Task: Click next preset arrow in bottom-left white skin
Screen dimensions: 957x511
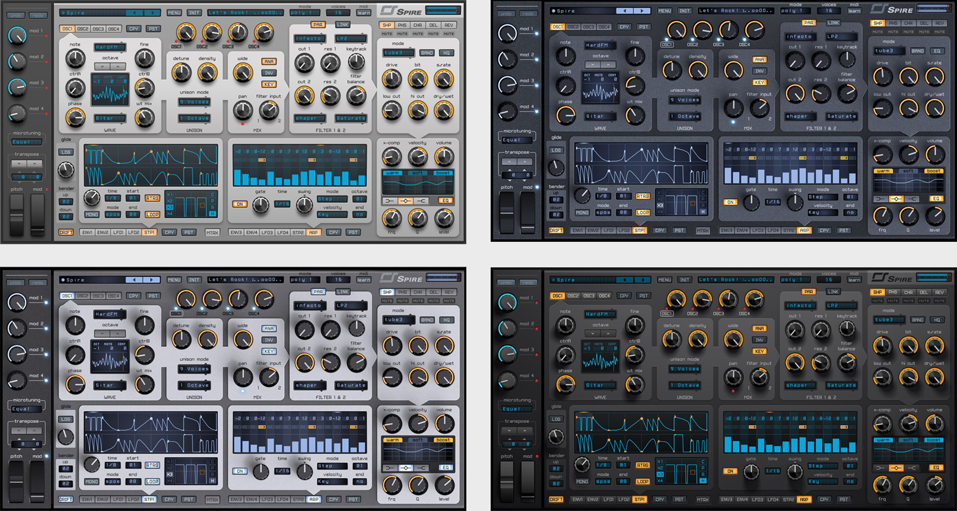Action: click(x=152, y=280)
